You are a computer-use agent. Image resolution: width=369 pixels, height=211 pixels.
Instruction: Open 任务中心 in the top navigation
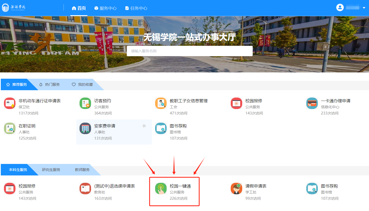tap(136, 8)
